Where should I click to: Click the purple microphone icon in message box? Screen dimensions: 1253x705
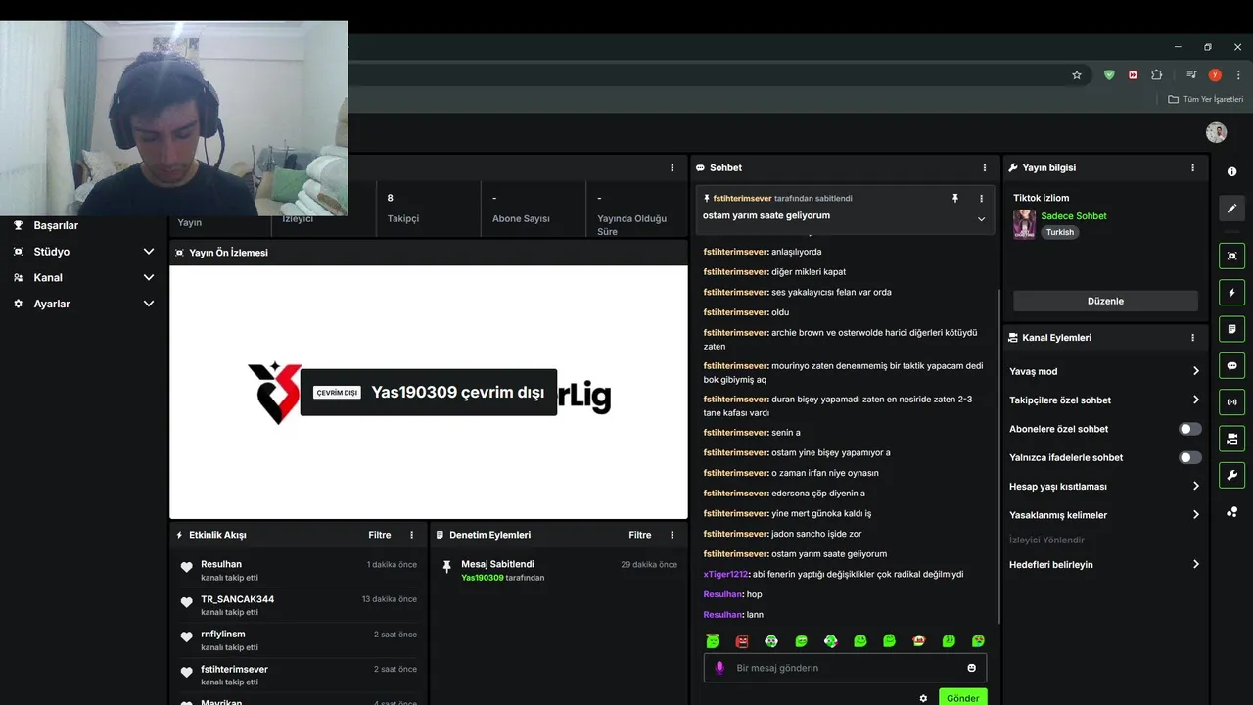(x=719, y=668)
